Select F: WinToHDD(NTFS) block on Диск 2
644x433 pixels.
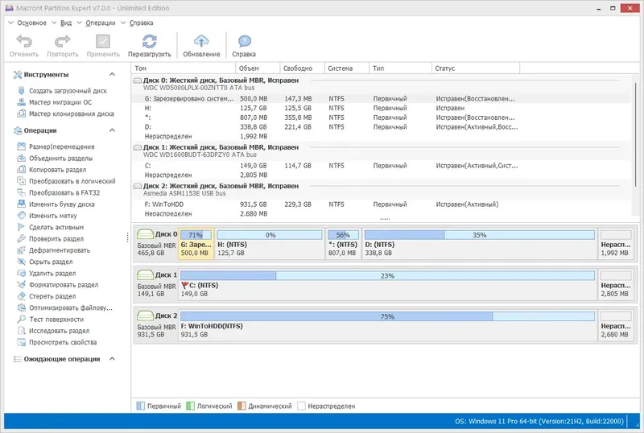tap(387, 325)
